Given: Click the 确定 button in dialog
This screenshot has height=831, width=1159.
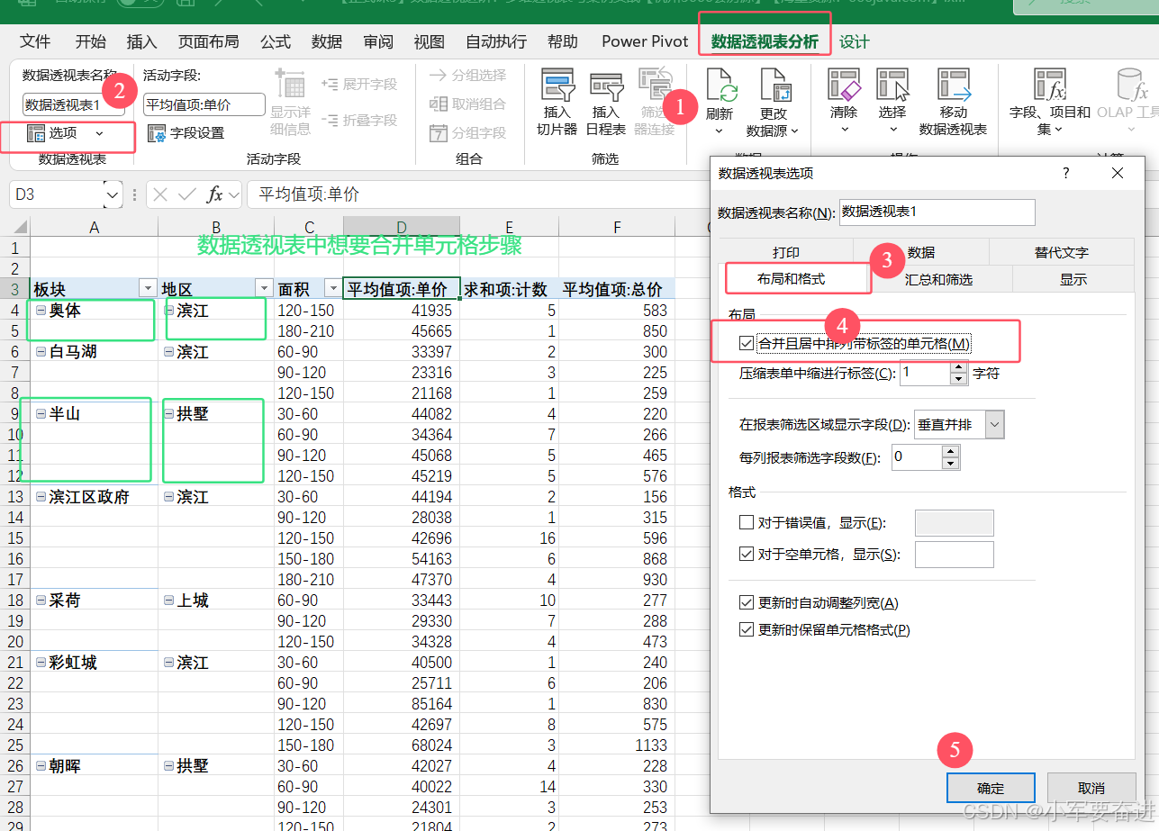Looking at the screenshot, I should [991, 788].
